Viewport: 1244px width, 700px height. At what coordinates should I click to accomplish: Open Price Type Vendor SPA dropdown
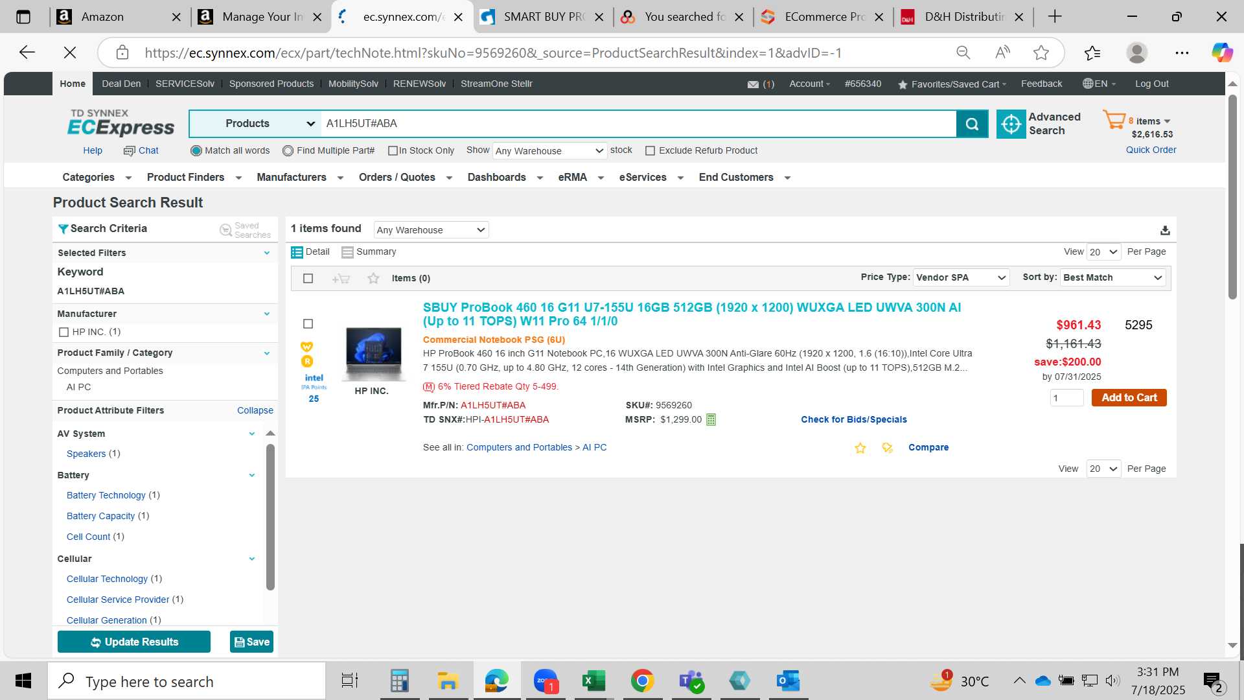(x=961, y=278)
